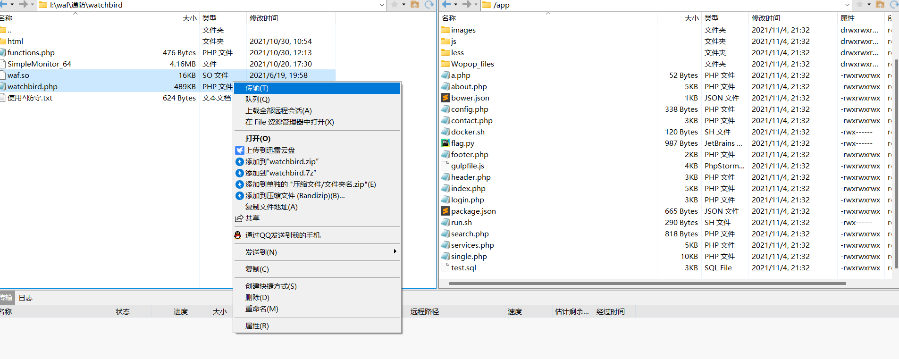Click the share icon in context menu

(239, 218)
